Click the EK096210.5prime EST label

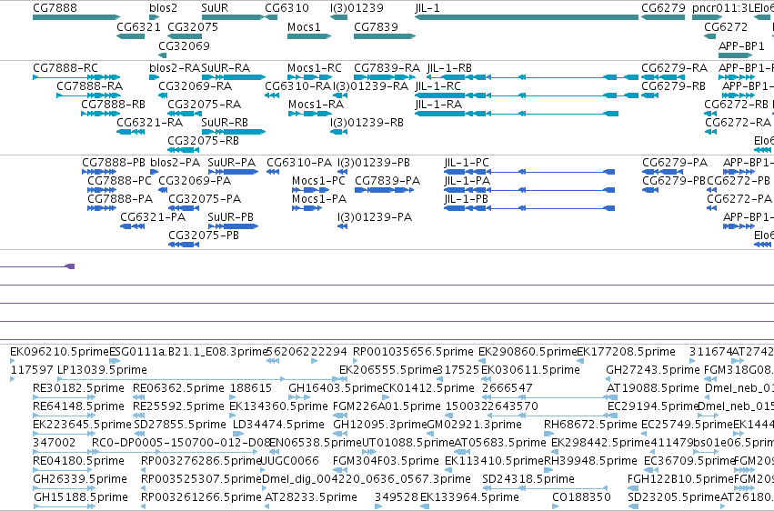pos(59,352)
